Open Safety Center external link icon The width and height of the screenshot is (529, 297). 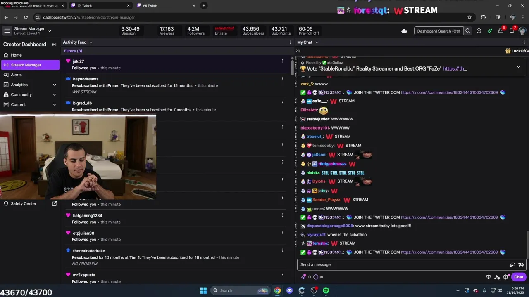point(54,203)
